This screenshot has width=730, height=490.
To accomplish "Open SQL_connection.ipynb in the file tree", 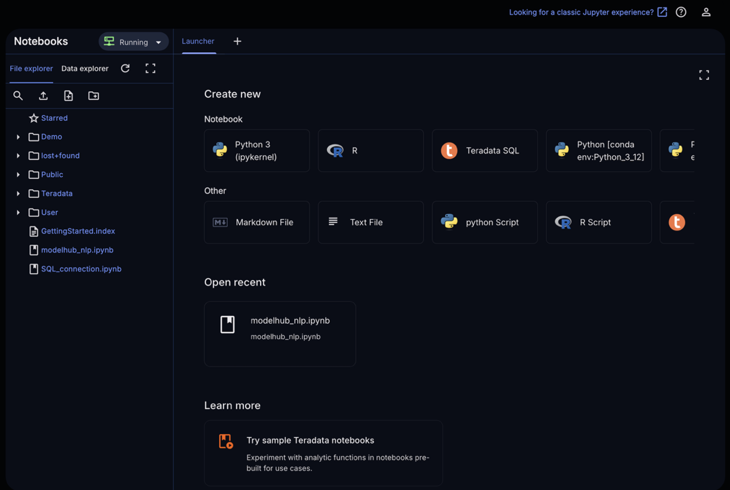I will coord(81,269).
